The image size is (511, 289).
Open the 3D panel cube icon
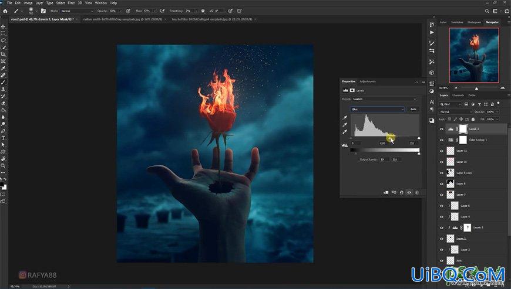432,73
